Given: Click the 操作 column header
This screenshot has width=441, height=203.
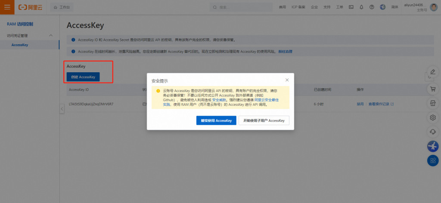Looking at the screenshot, I should click(360, 89).
